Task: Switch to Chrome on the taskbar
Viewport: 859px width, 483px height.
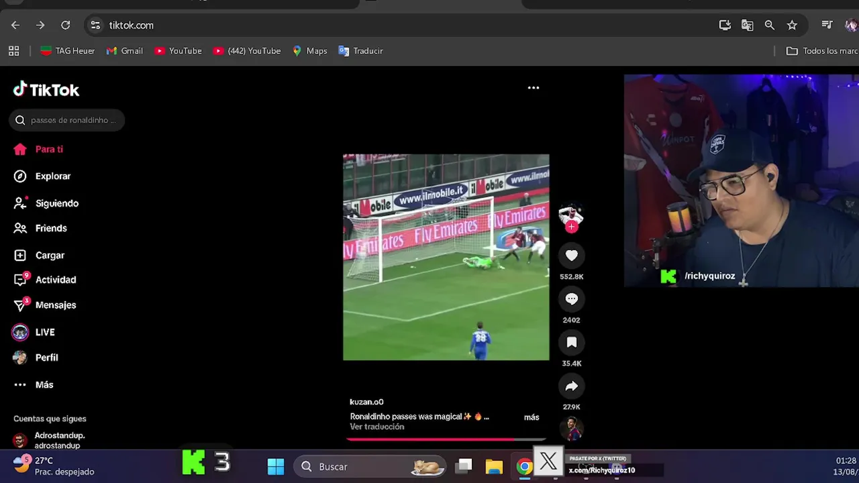Action: point(524,466)
